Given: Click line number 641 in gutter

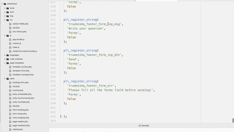Looking at the screenshot, I should (x=53, y=20).
